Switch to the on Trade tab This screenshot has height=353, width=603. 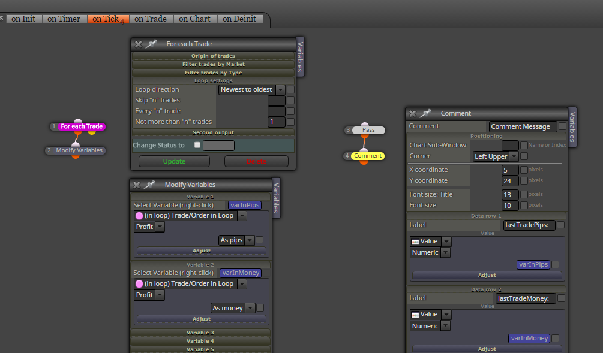point(151,19)
